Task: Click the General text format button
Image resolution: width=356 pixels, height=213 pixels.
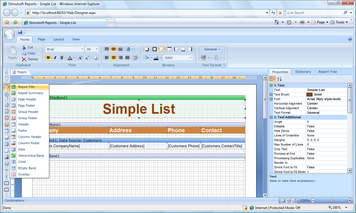Action: [x=211, y=49]
